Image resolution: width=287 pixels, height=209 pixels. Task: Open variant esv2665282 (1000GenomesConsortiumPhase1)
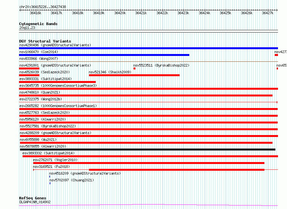tap(58, 106)
